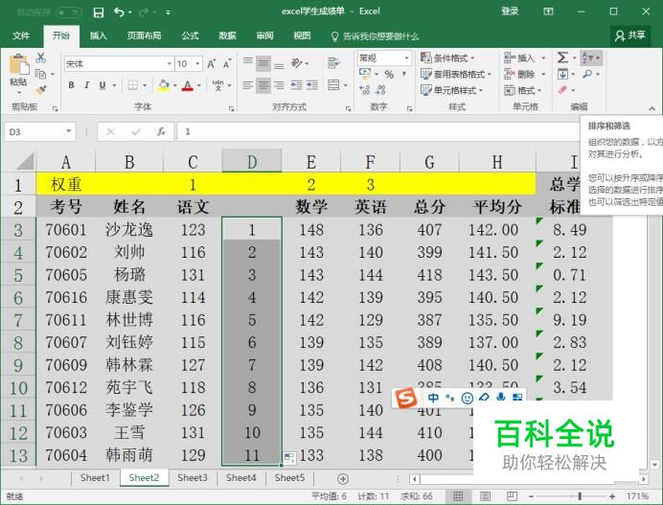
Task: Open the Data ribbon tab
Action: point(227,35)
